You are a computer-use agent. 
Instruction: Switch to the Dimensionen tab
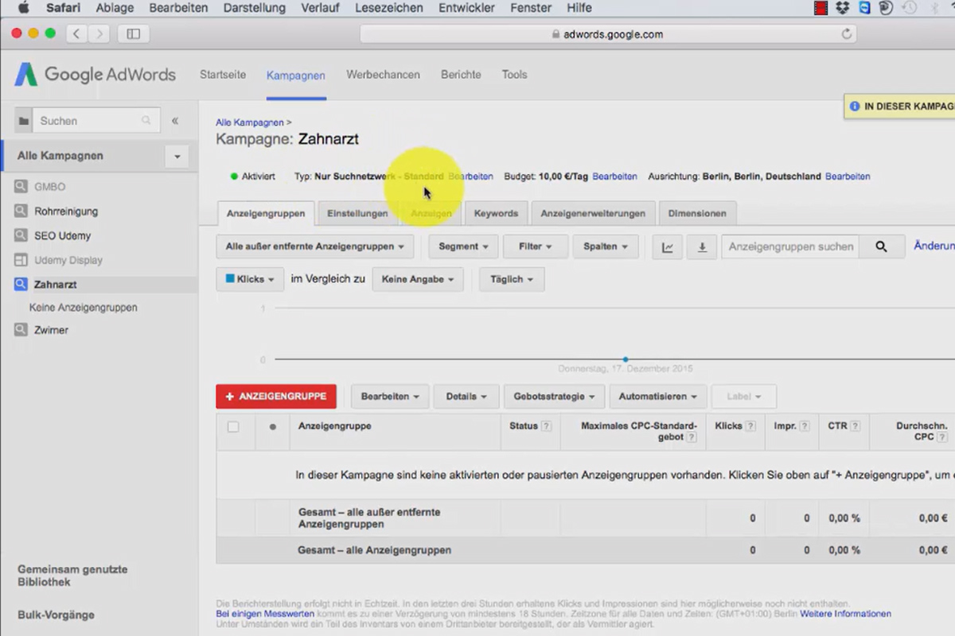coord(697,214)
